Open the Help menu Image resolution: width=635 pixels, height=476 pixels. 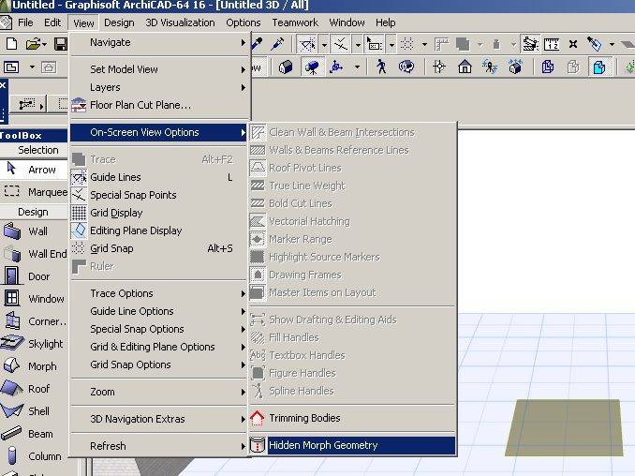pos(385,22)
